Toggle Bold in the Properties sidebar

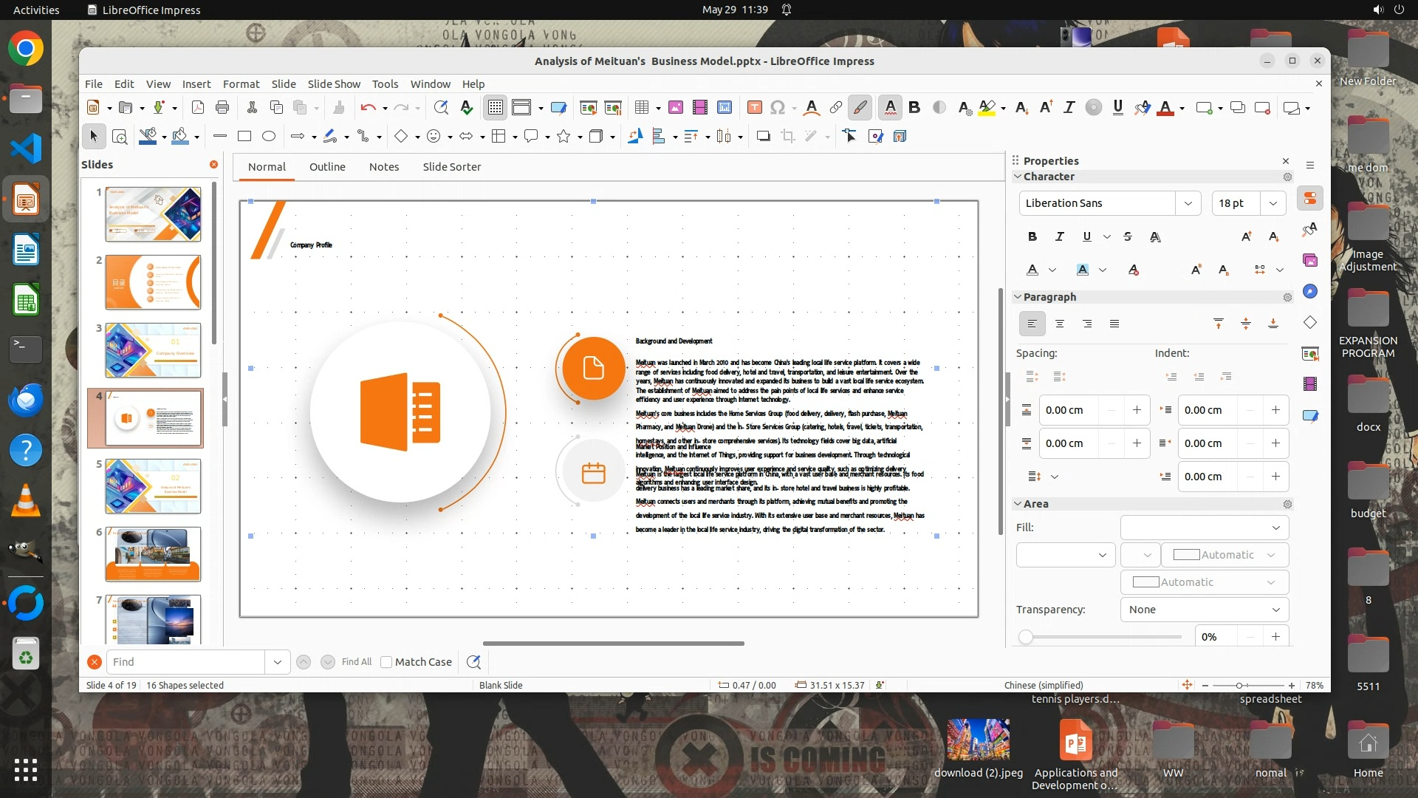coord(1032,236)
